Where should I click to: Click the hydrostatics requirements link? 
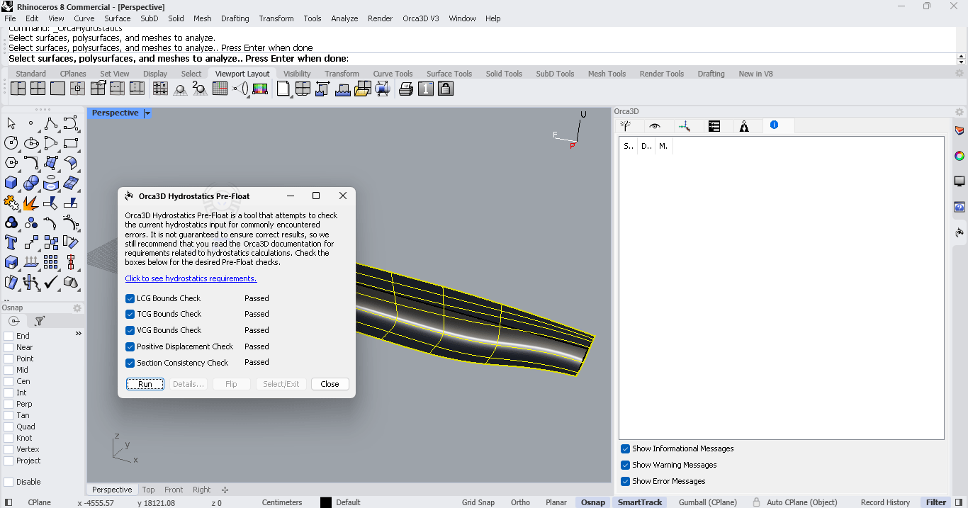point(191,278)
